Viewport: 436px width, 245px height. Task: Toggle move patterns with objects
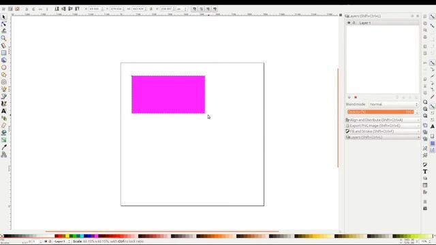(215, 9)
